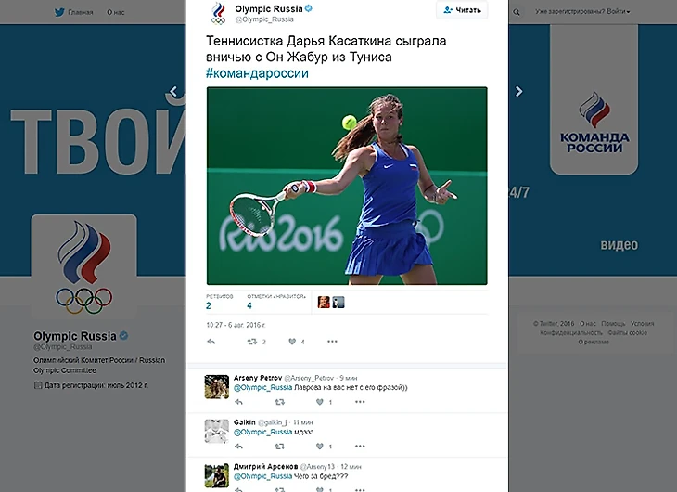This screenshot has height=492, width=677.
Task: Click the 'видео' text in banner
Action: click(x=619, y=245)
